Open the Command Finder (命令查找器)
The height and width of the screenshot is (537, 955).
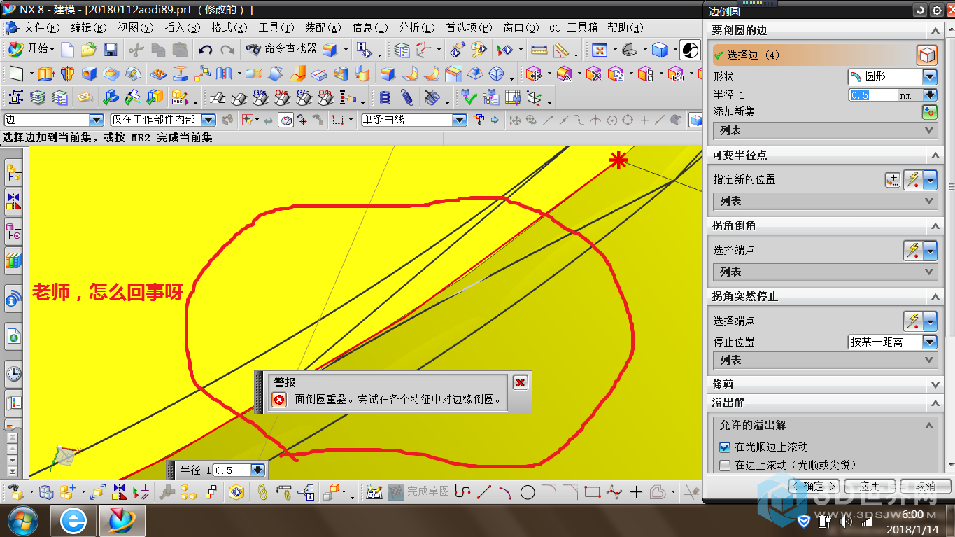281,49
